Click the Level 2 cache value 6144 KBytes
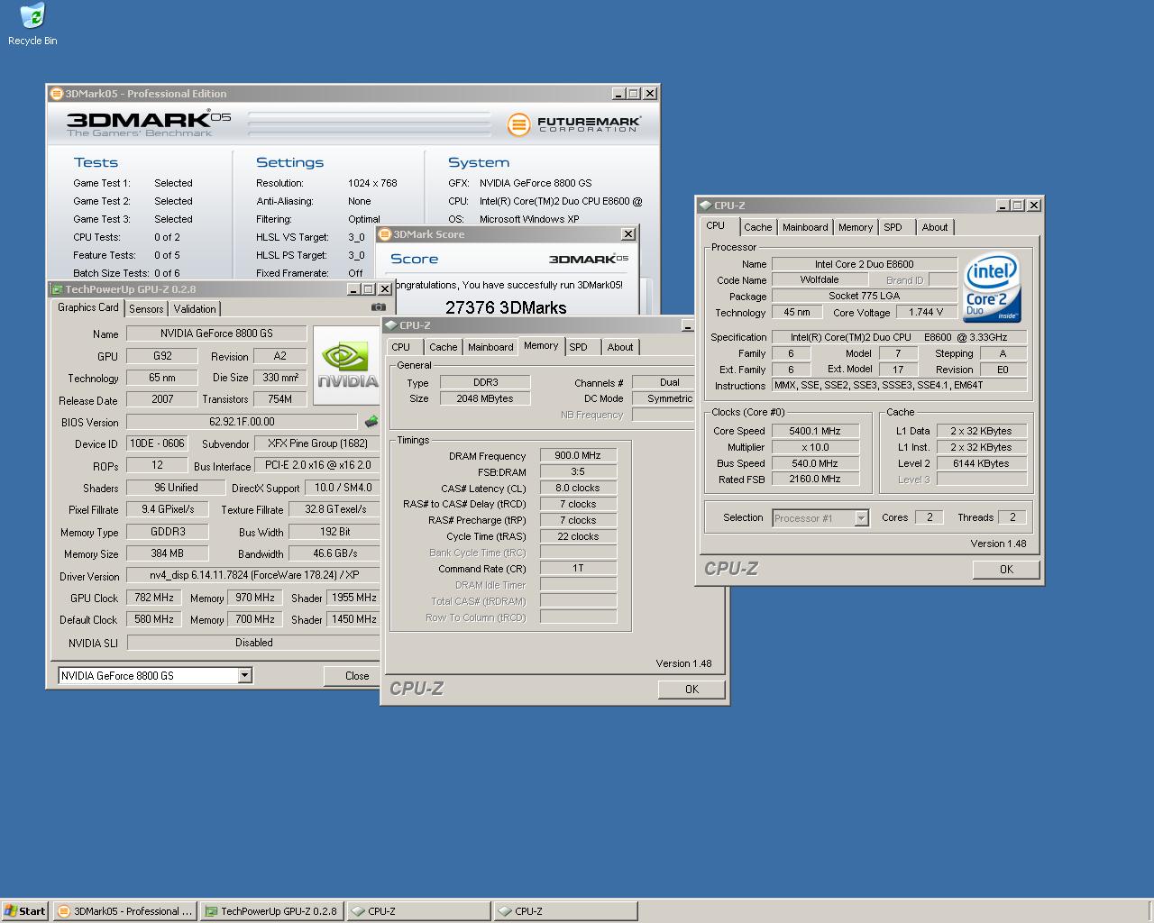 coord(981,463)
